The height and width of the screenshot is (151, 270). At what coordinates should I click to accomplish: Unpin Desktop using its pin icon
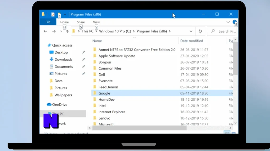tap(84, 52)
